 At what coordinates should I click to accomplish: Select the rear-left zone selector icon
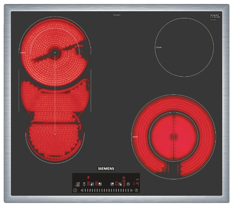pos(100,184)
